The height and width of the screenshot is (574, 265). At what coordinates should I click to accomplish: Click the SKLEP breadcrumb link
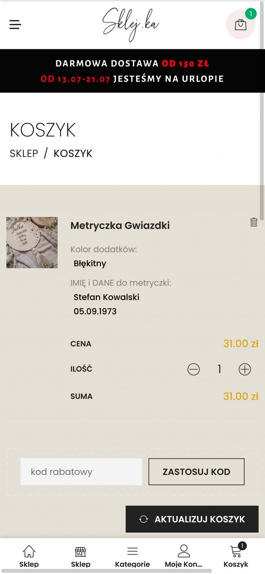click(x=24, y=153)
